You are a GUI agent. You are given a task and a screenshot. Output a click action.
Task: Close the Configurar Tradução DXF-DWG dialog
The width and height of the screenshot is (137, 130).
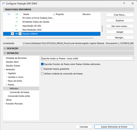pyautogui.click(x=133, y=3)
